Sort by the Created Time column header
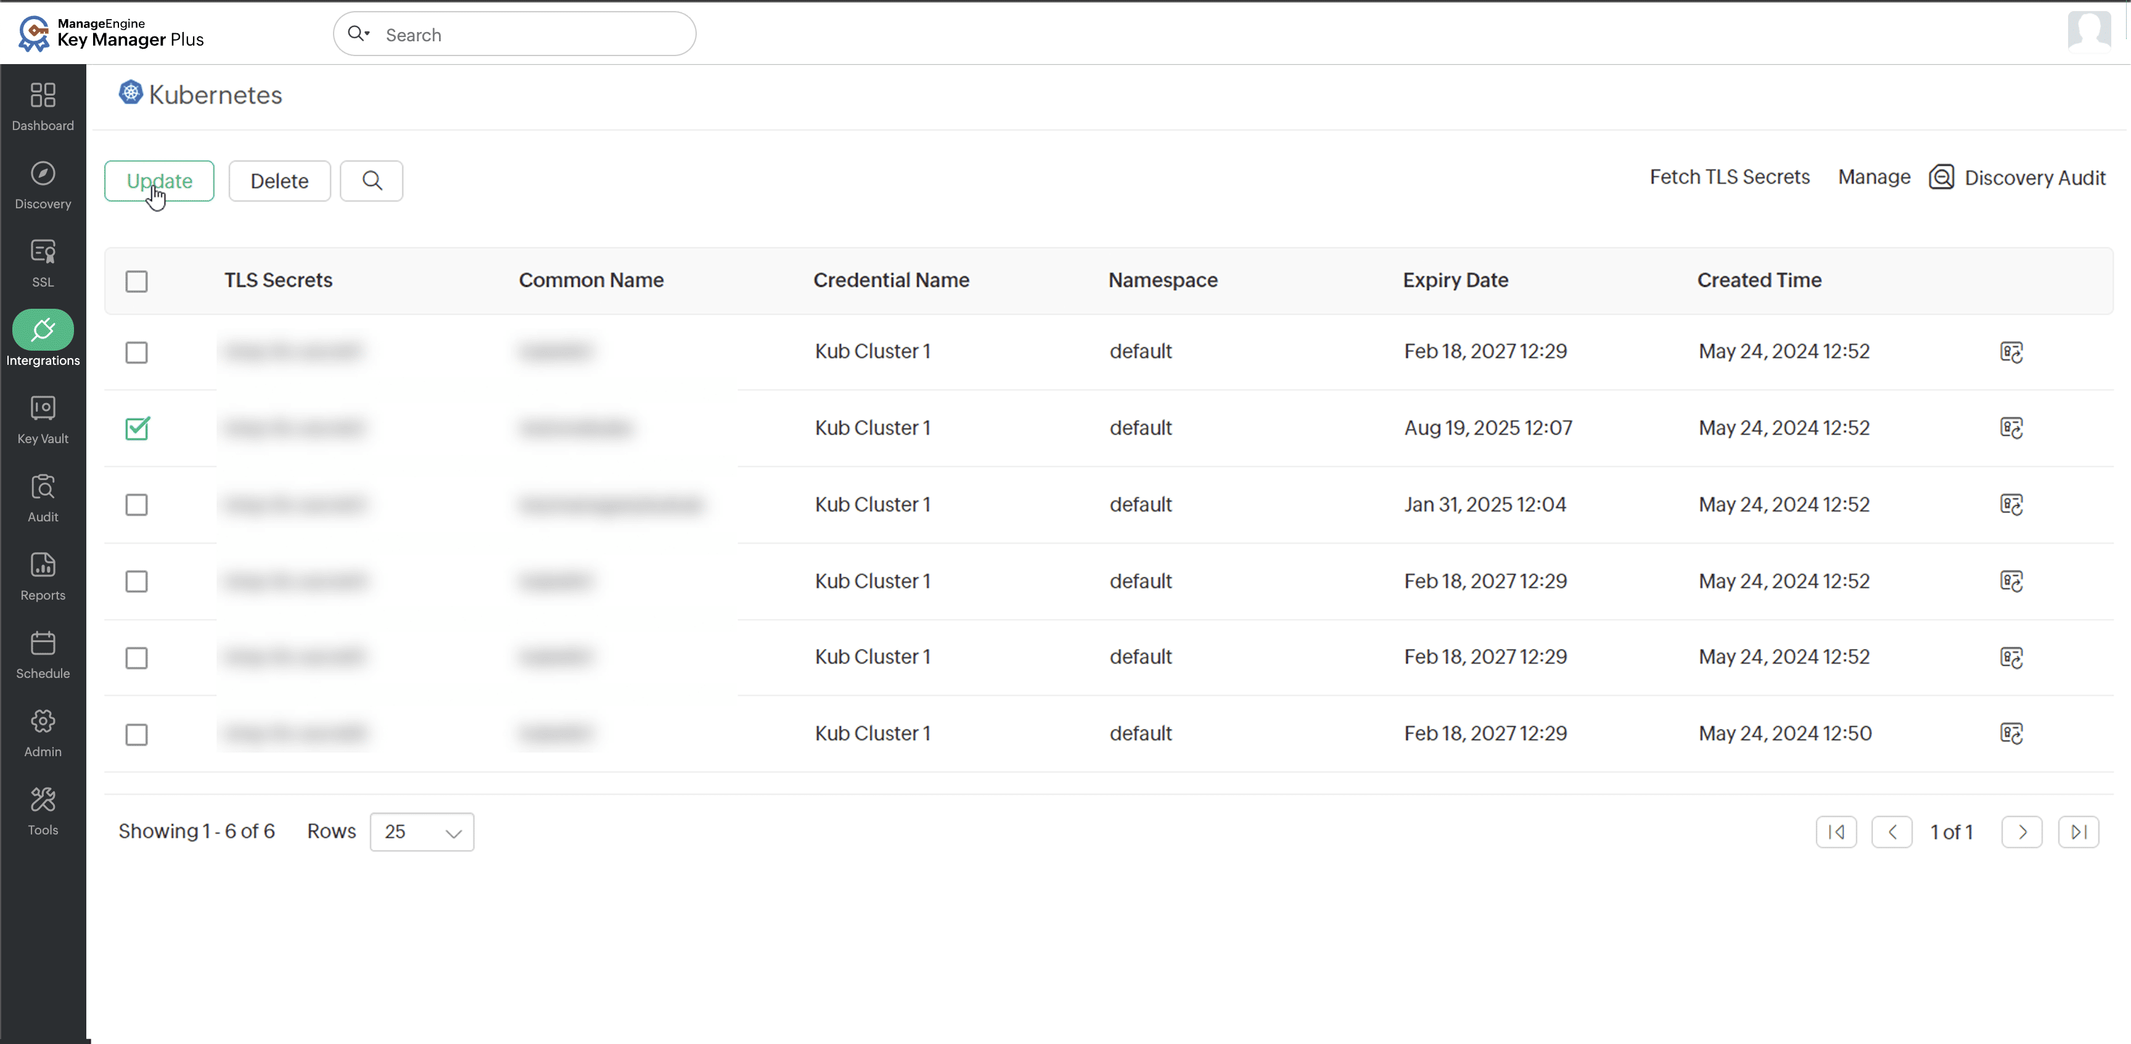This screenshot has width=2131, height=1044. click(x=1760, y=280)
